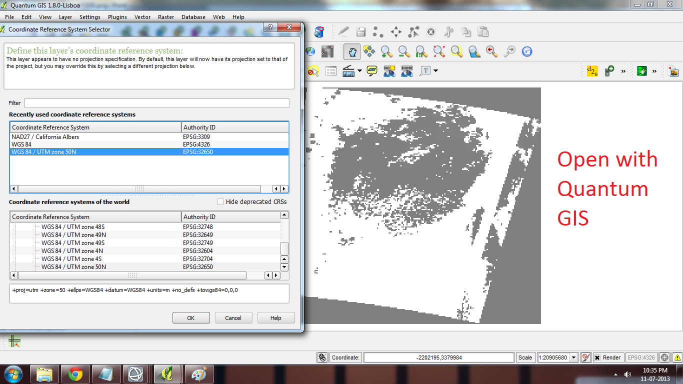
Task: Click the Toggle Editing pencil icon
Action: coord(343,31)
